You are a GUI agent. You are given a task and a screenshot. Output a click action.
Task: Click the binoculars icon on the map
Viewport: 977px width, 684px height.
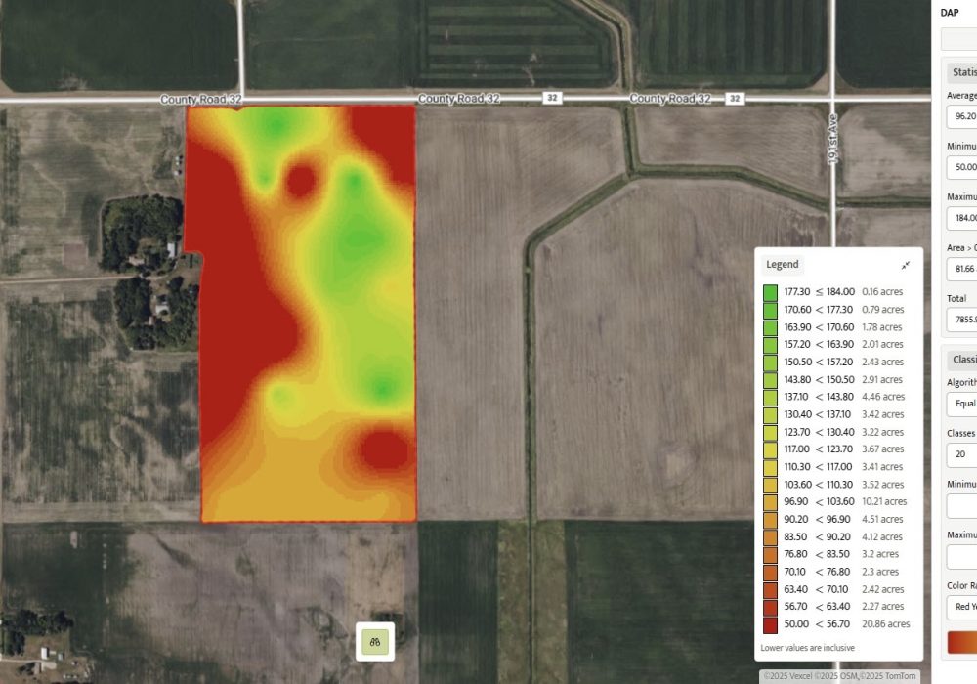tap(375, 642)
